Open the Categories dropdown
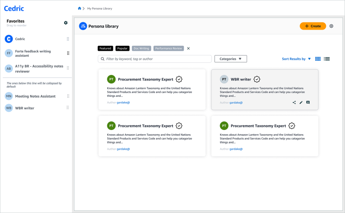Screen dimensions: 345x213 tap(230, 59)
